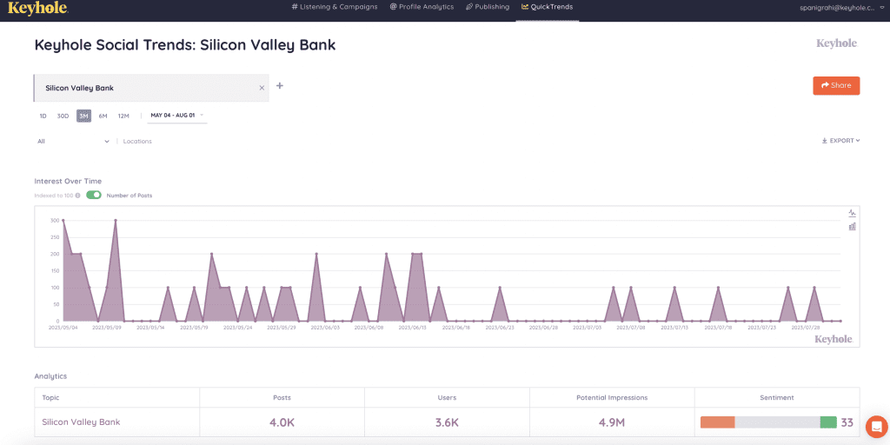Remove the Silicon Valley Bank search term
Screen dimensions: 890x445
click(262, 88)
